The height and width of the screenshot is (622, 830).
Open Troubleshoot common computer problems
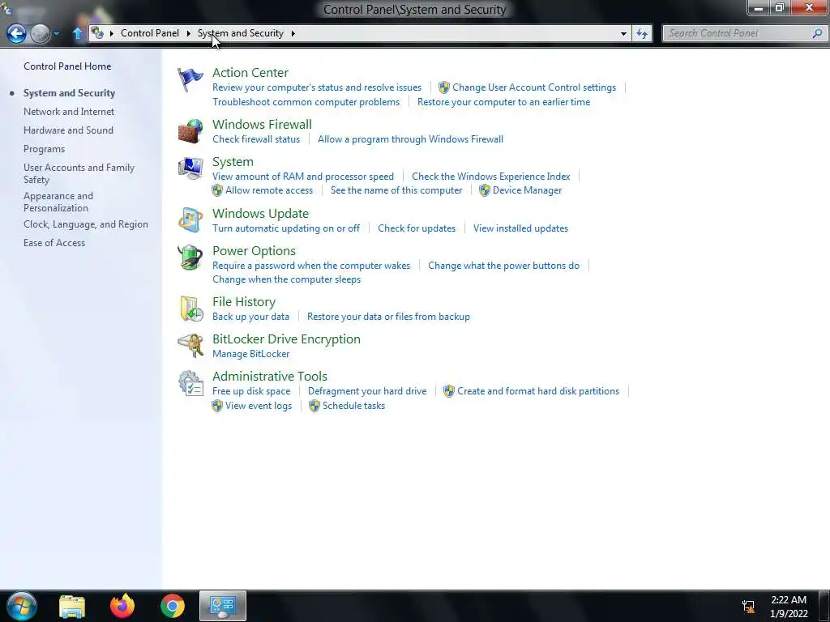pyautogui.click(x=306, y=102)
